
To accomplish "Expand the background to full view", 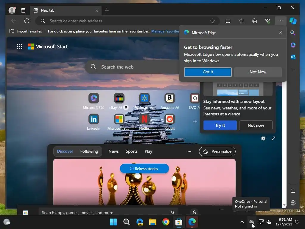I will tap(273, 138).
